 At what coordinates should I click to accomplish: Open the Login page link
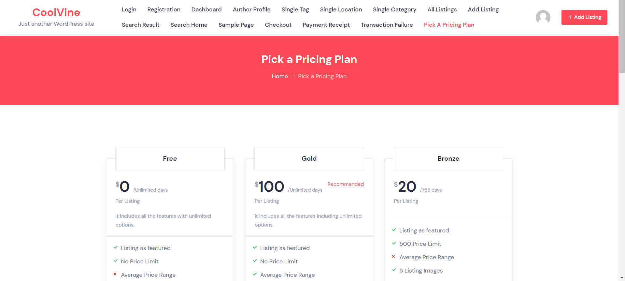(129, 9)
